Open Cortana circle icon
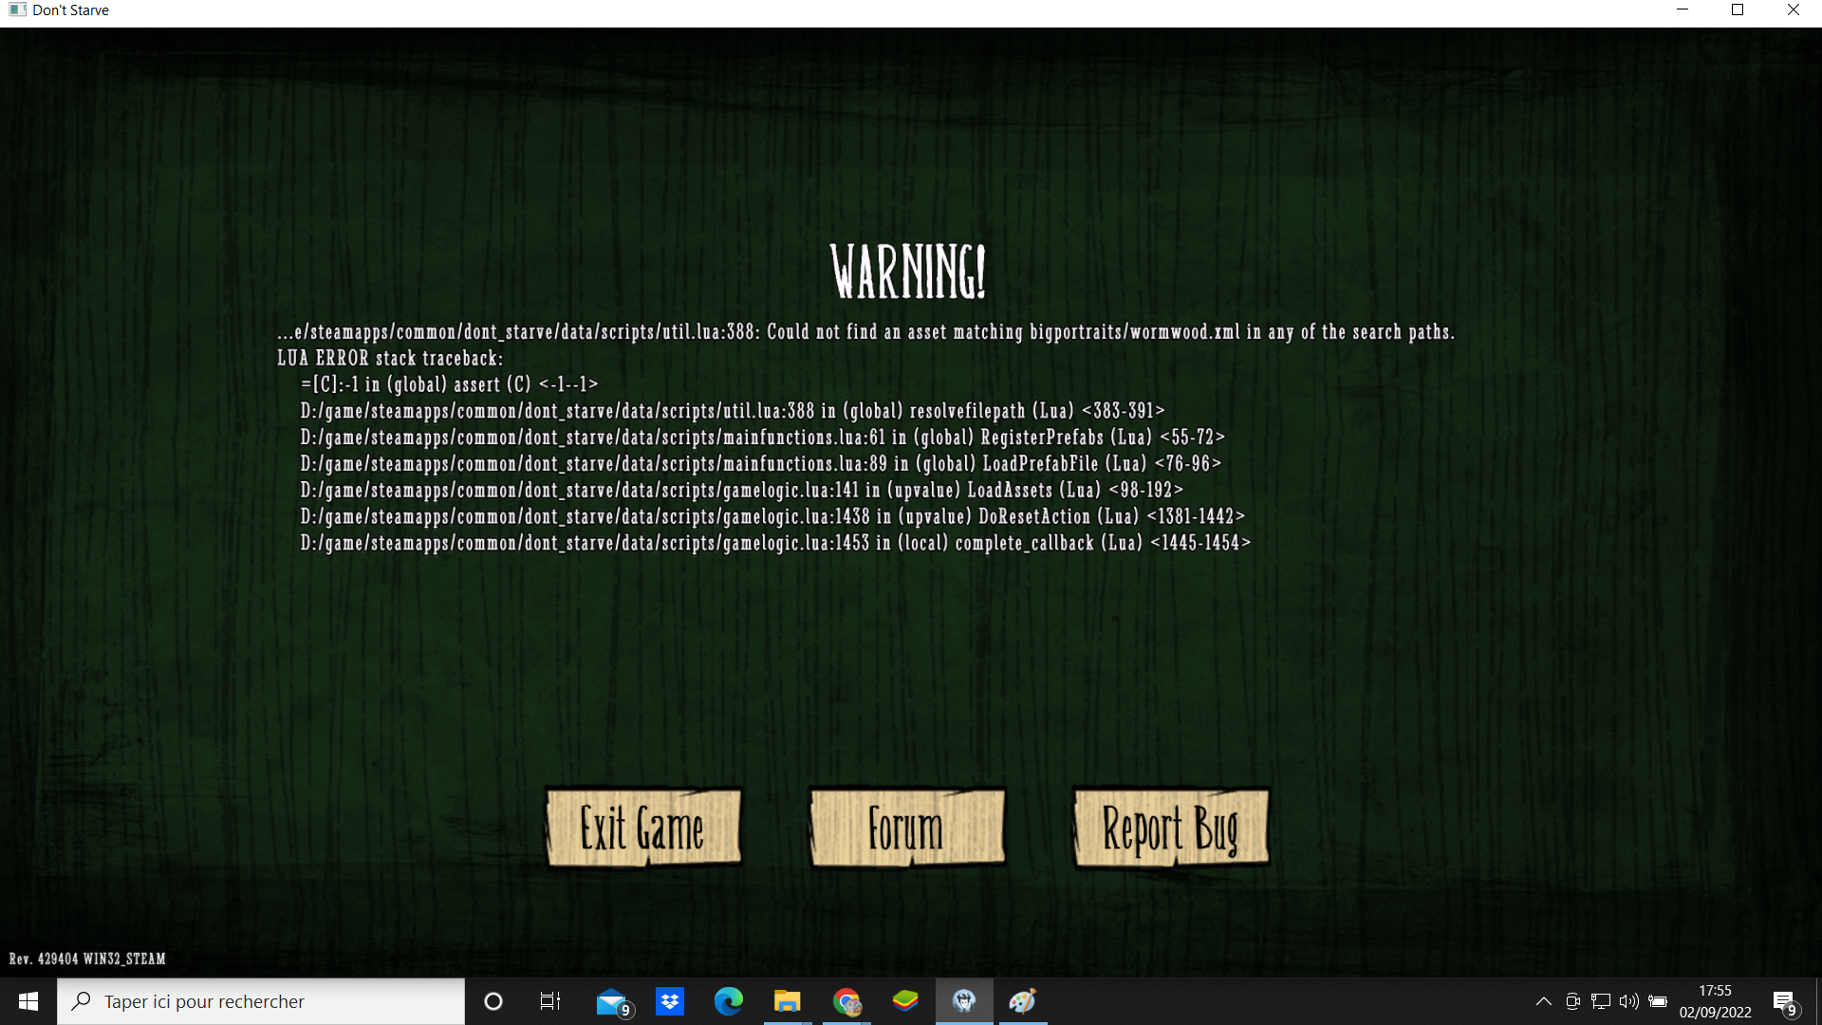Image resolution: width=1822 pixels, height=1025 pixels. pyautogui.click(x=493, y=1001)
